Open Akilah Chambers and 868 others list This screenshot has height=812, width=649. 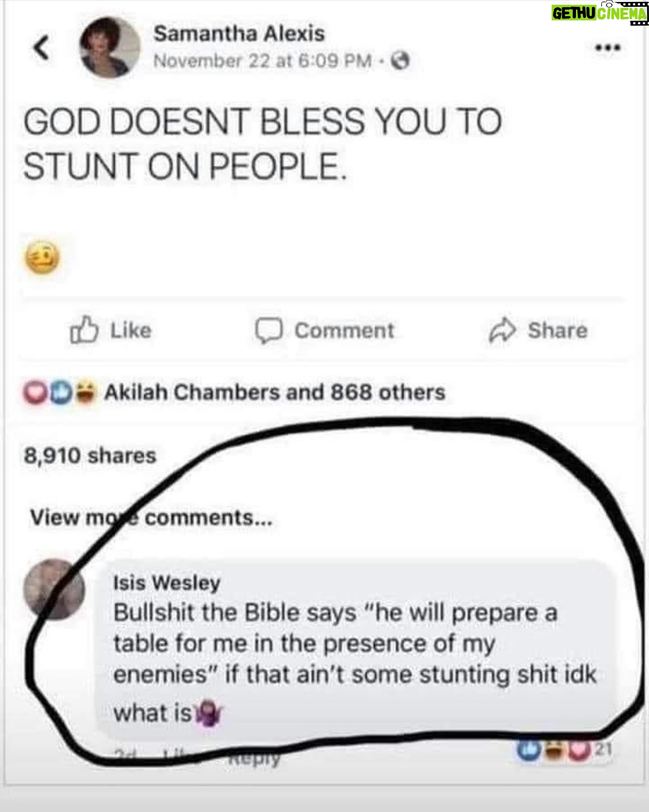tap(274, 392)
